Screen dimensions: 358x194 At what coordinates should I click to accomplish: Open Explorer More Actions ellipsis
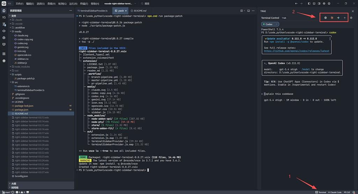pyautogui.click(x=71, y=10)
